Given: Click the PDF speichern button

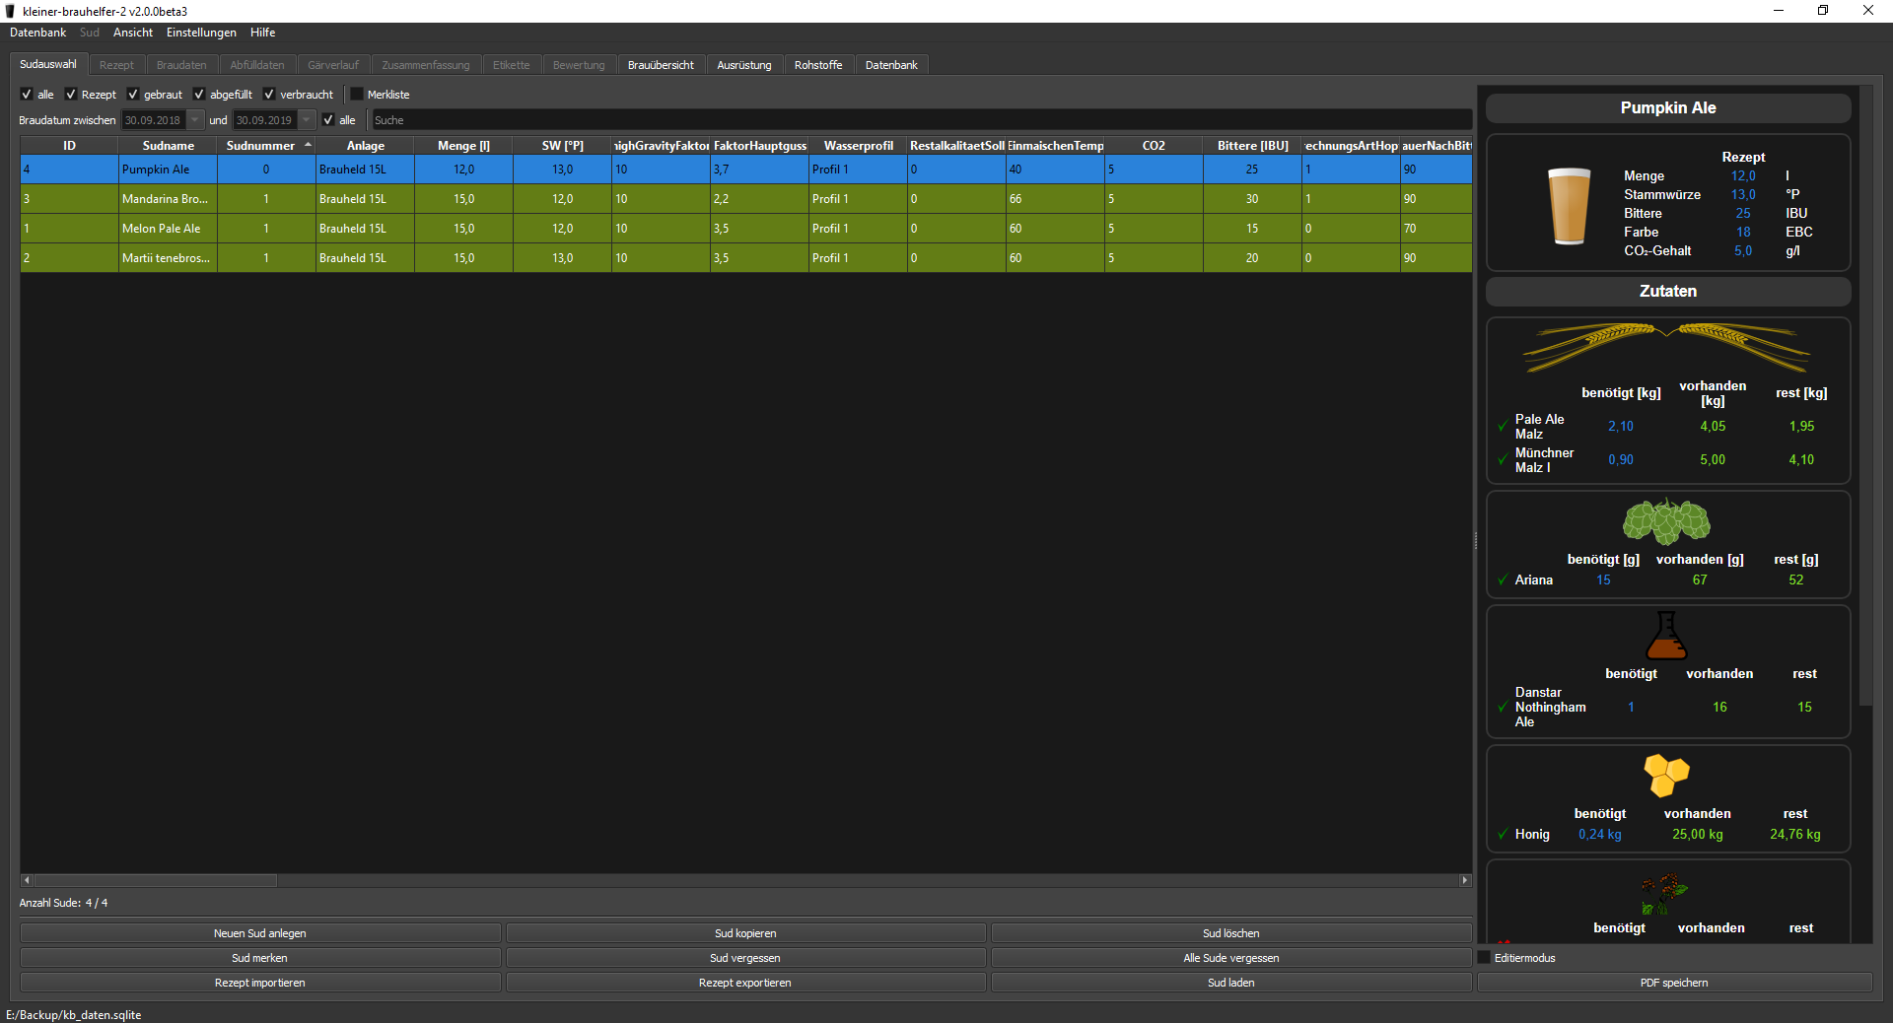Looking at the screenshot, I should 1673,983.
